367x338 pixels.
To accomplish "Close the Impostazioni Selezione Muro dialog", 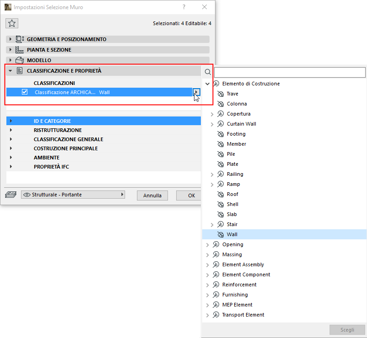I will (x=204, y=7).
